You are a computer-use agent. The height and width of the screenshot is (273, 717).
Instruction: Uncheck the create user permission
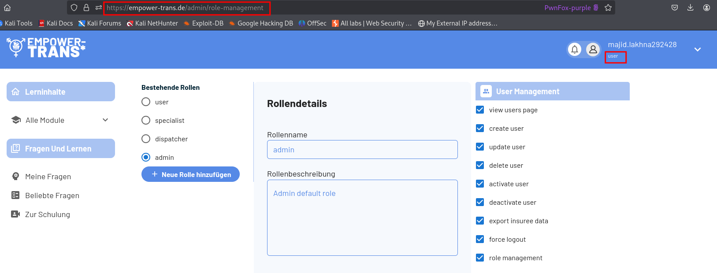tap(480, 128)
